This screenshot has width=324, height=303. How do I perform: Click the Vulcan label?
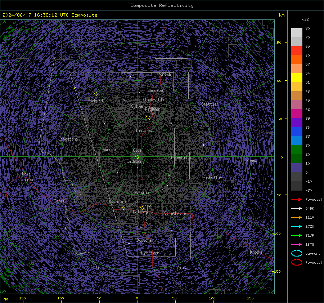[x=183, y=268]
